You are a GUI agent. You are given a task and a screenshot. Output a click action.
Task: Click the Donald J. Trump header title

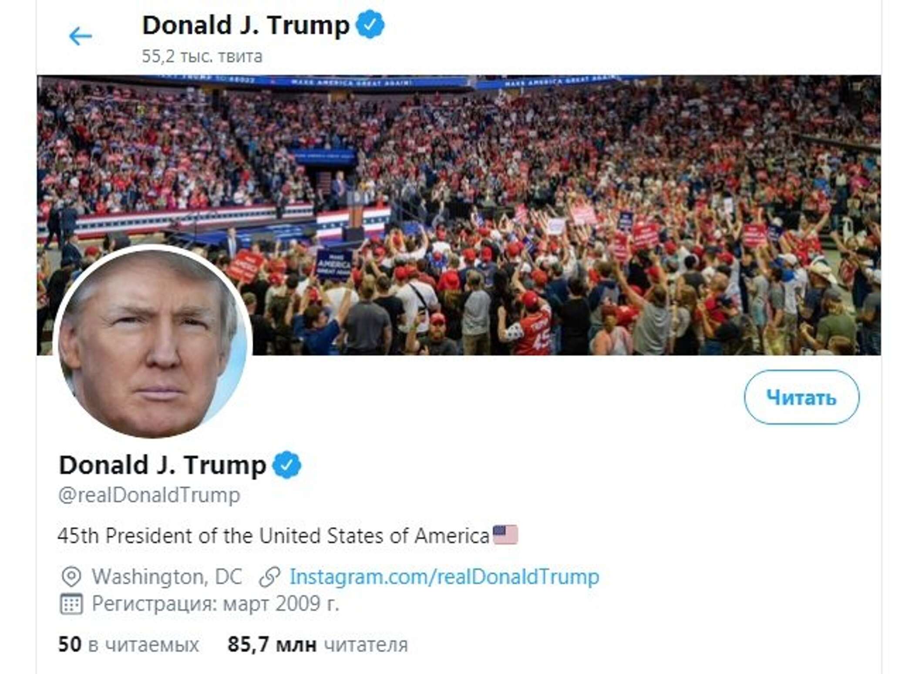click(x=246, y=25)
